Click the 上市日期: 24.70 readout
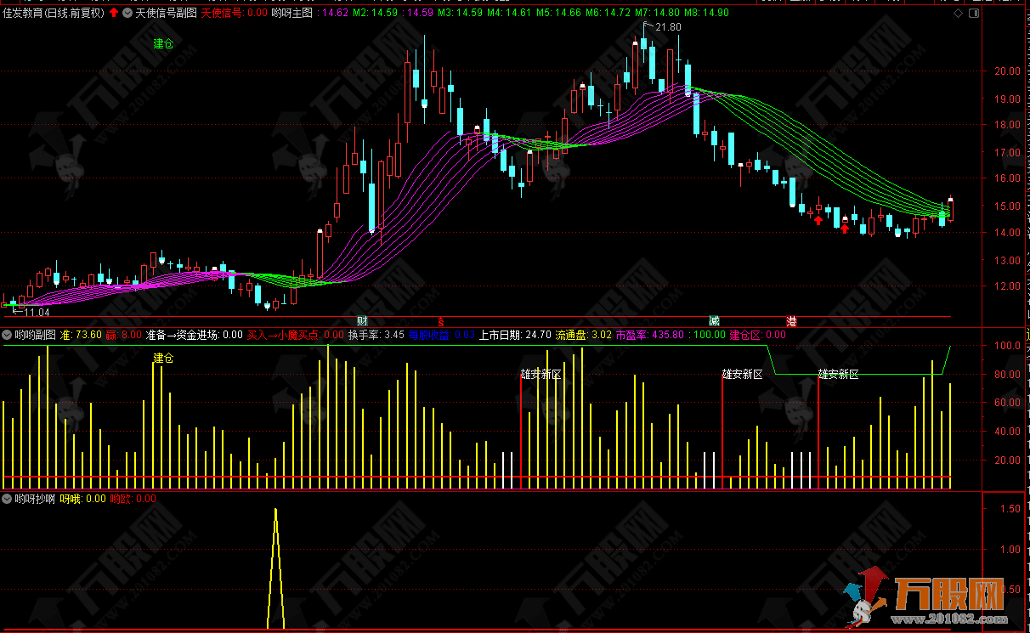The width and height of the screenshot is (1030, 633). click(514, 335)
